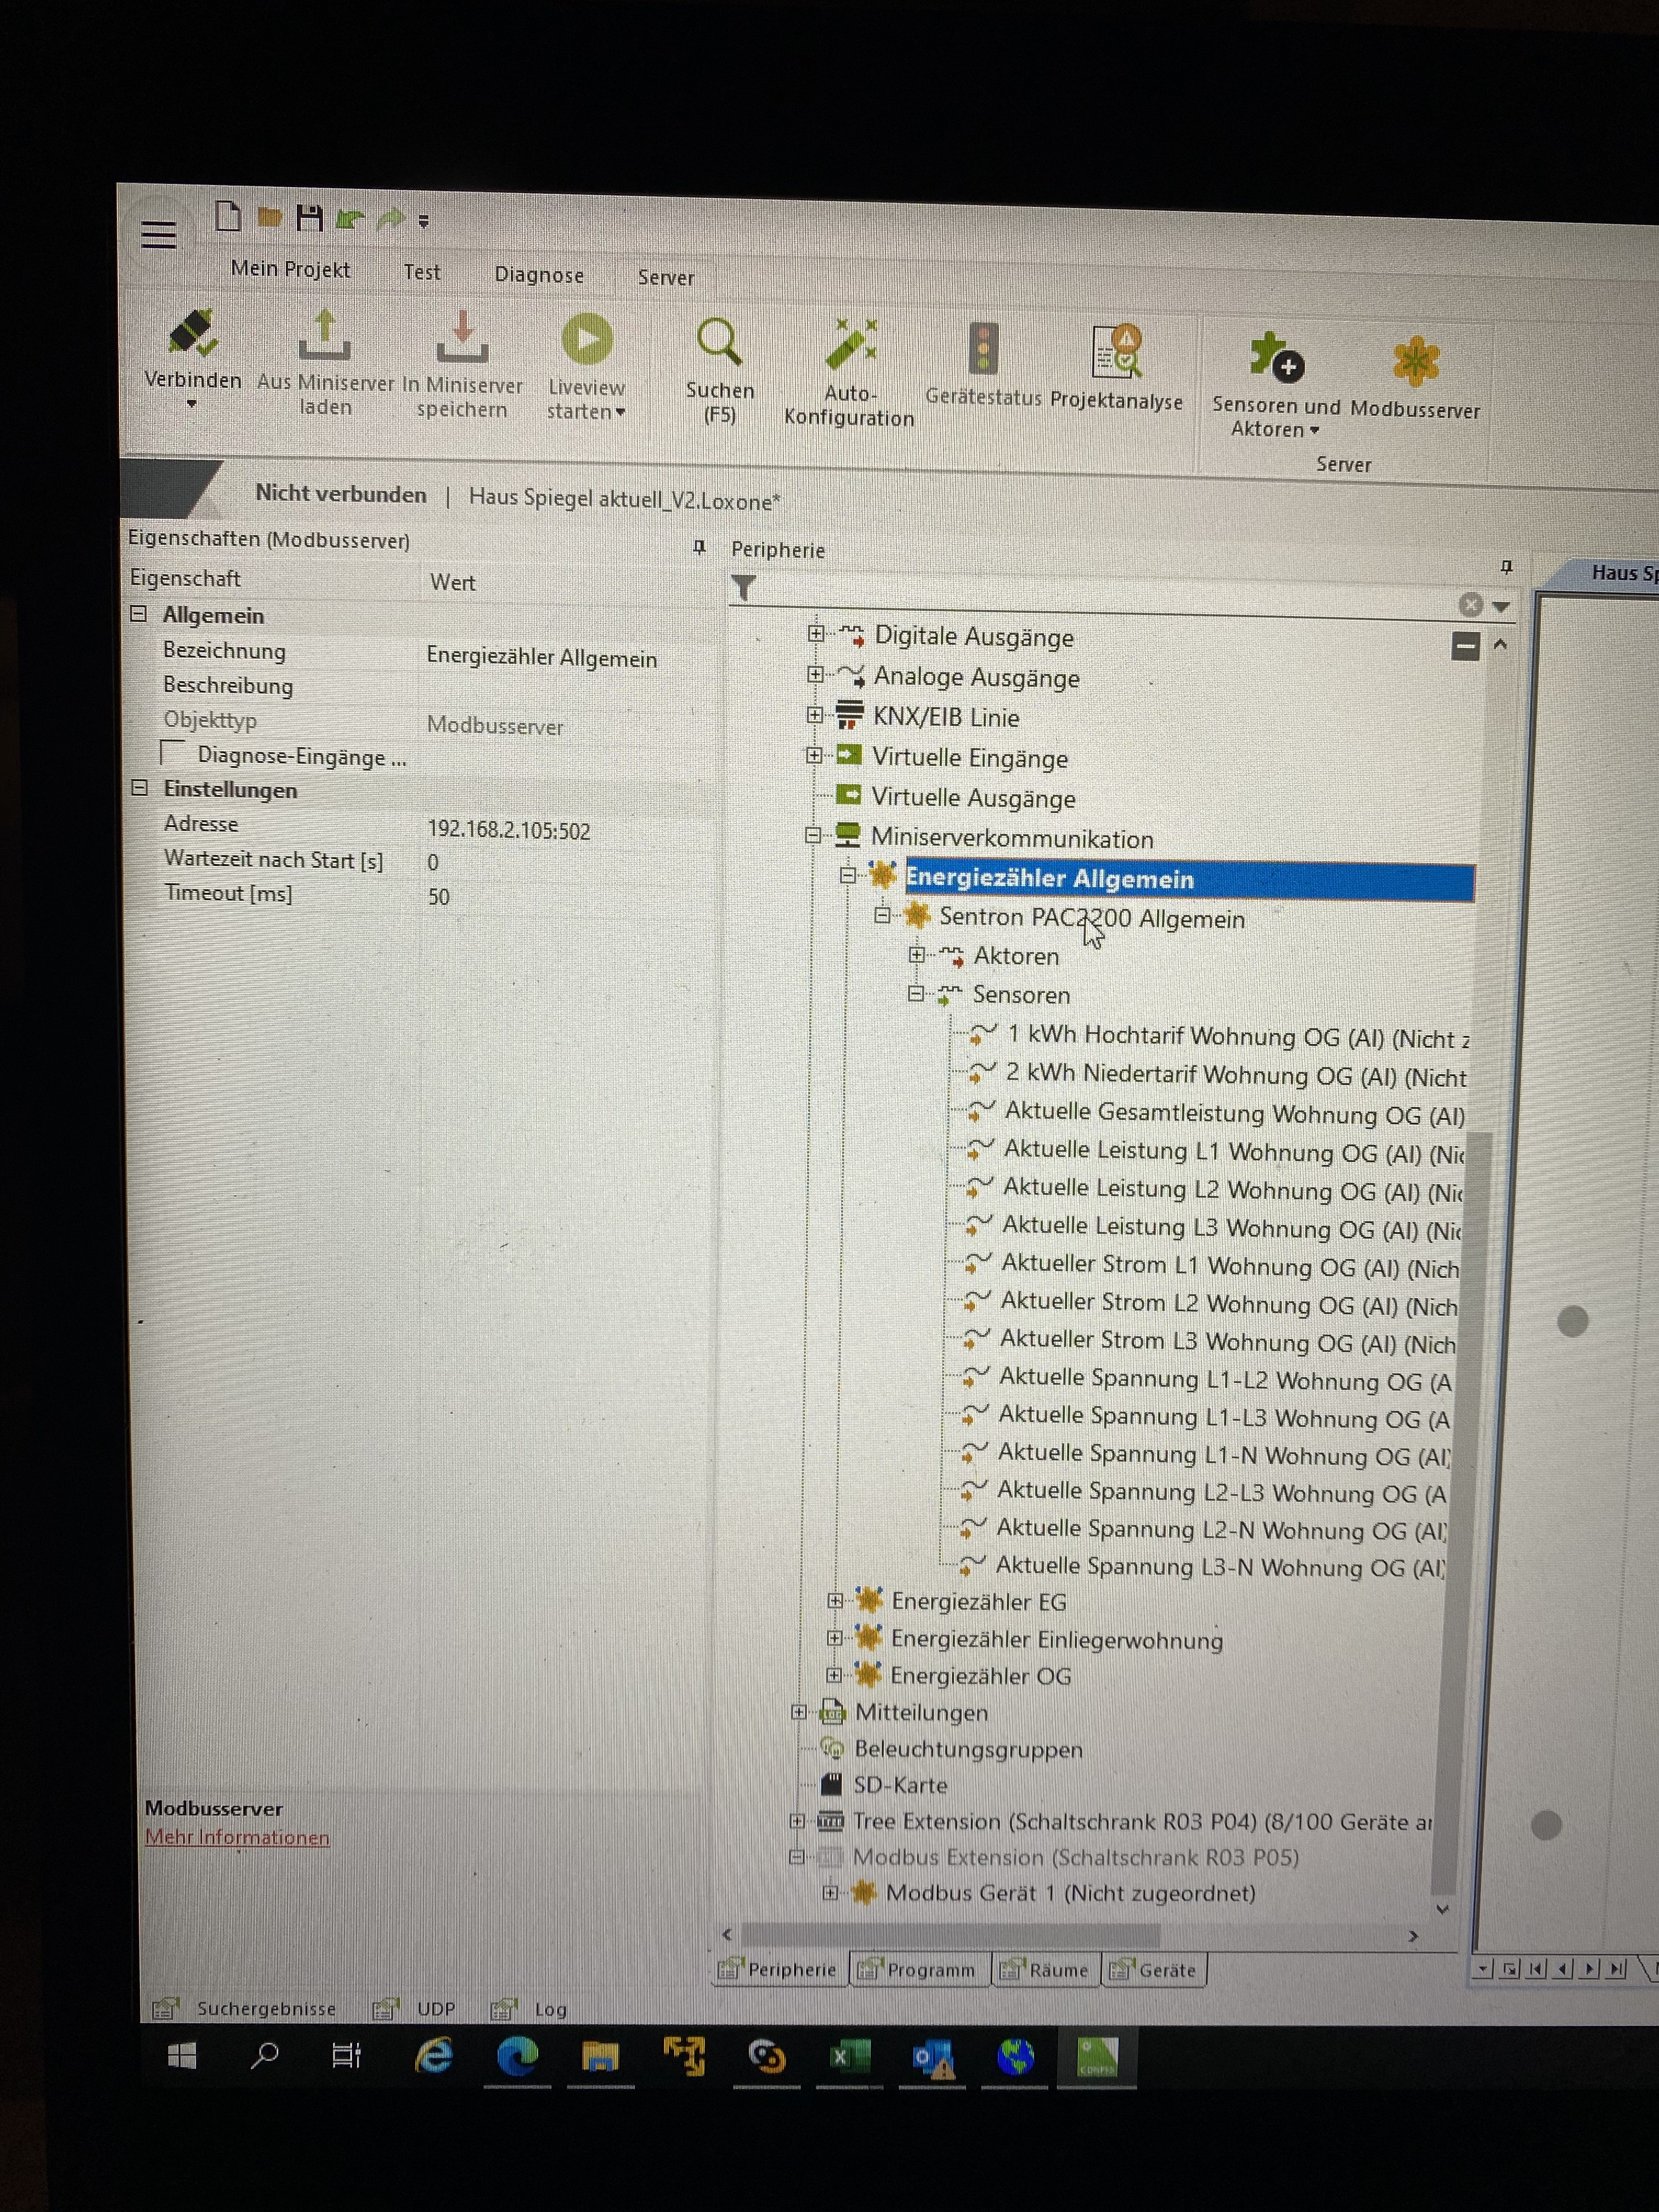Screen dimensions: 1659x2212
Task: Launch Auto-Konfiguration wand icon
Action: coord(850,346)
